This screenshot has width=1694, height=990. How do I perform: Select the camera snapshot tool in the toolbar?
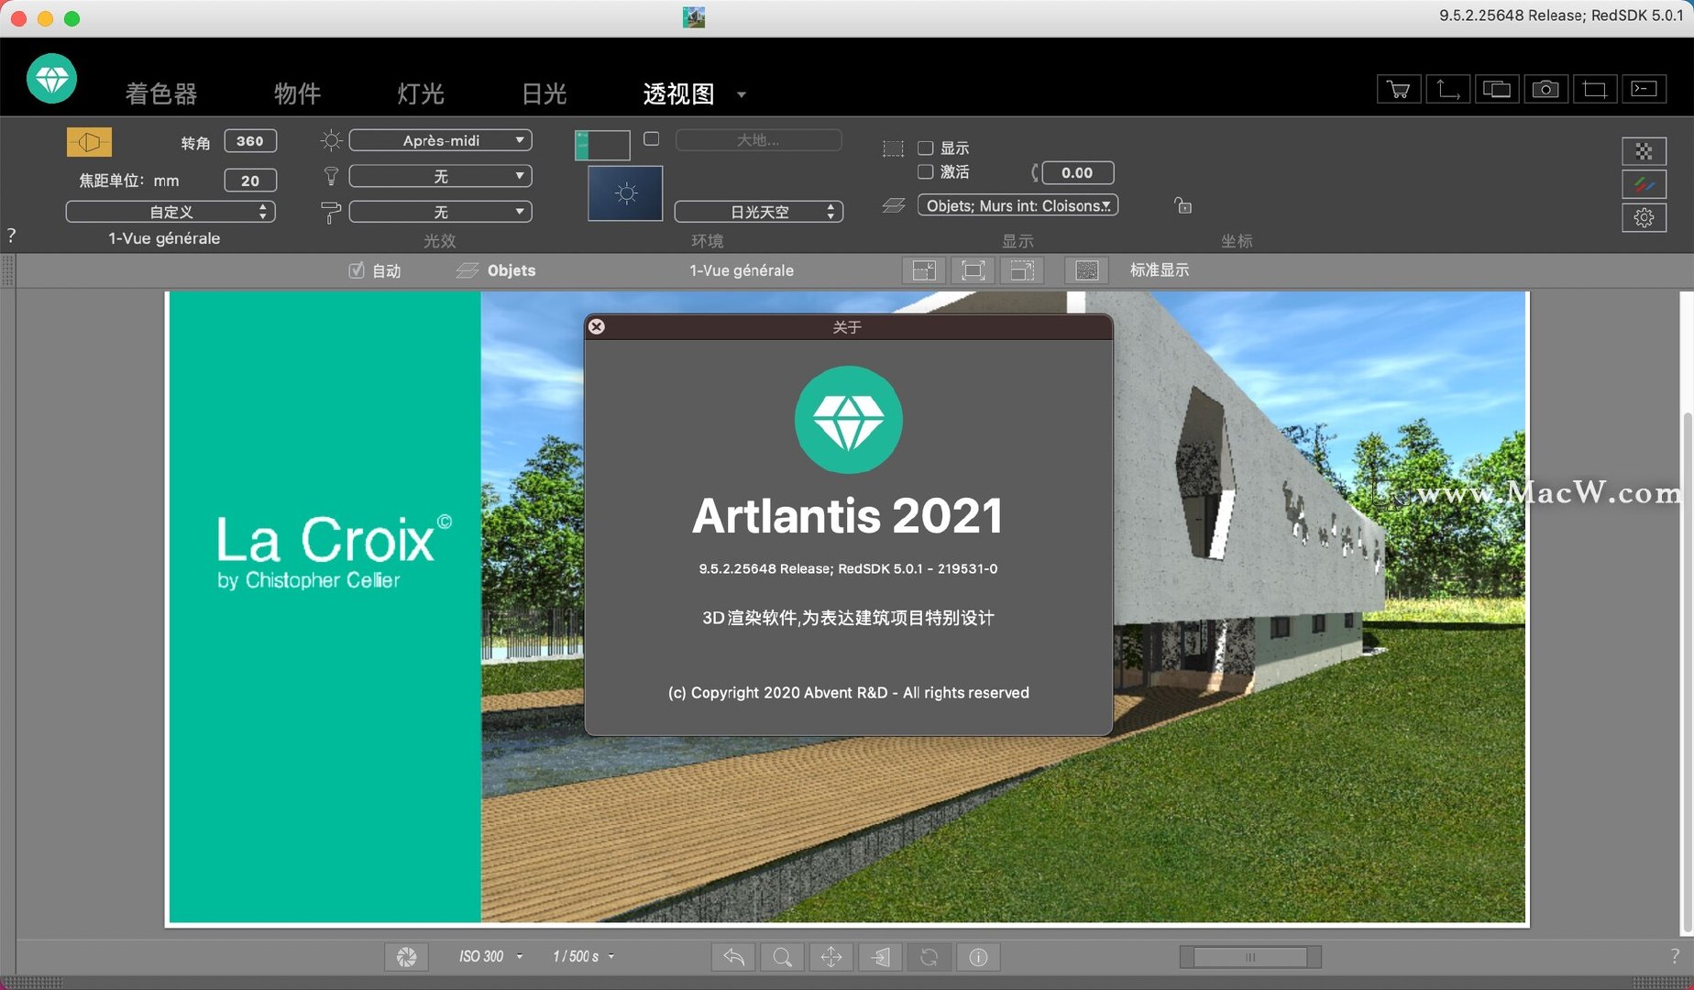(x=1545, y=89)
